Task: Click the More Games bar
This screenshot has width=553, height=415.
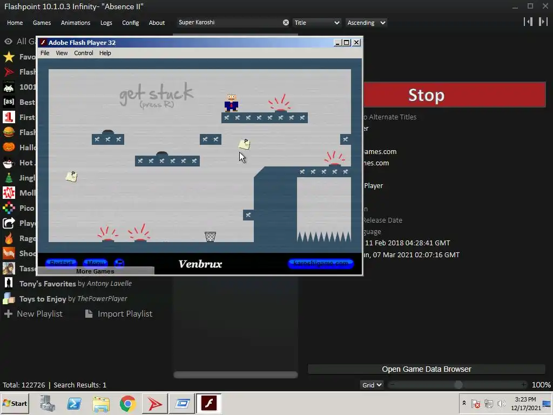Action: coord(95,271)
